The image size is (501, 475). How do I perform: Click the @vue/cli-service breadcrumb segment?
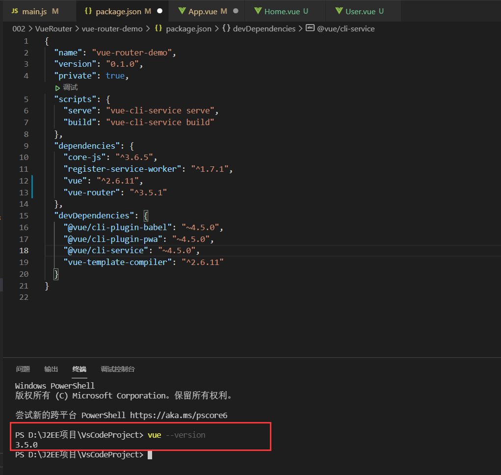pos(346,29)
